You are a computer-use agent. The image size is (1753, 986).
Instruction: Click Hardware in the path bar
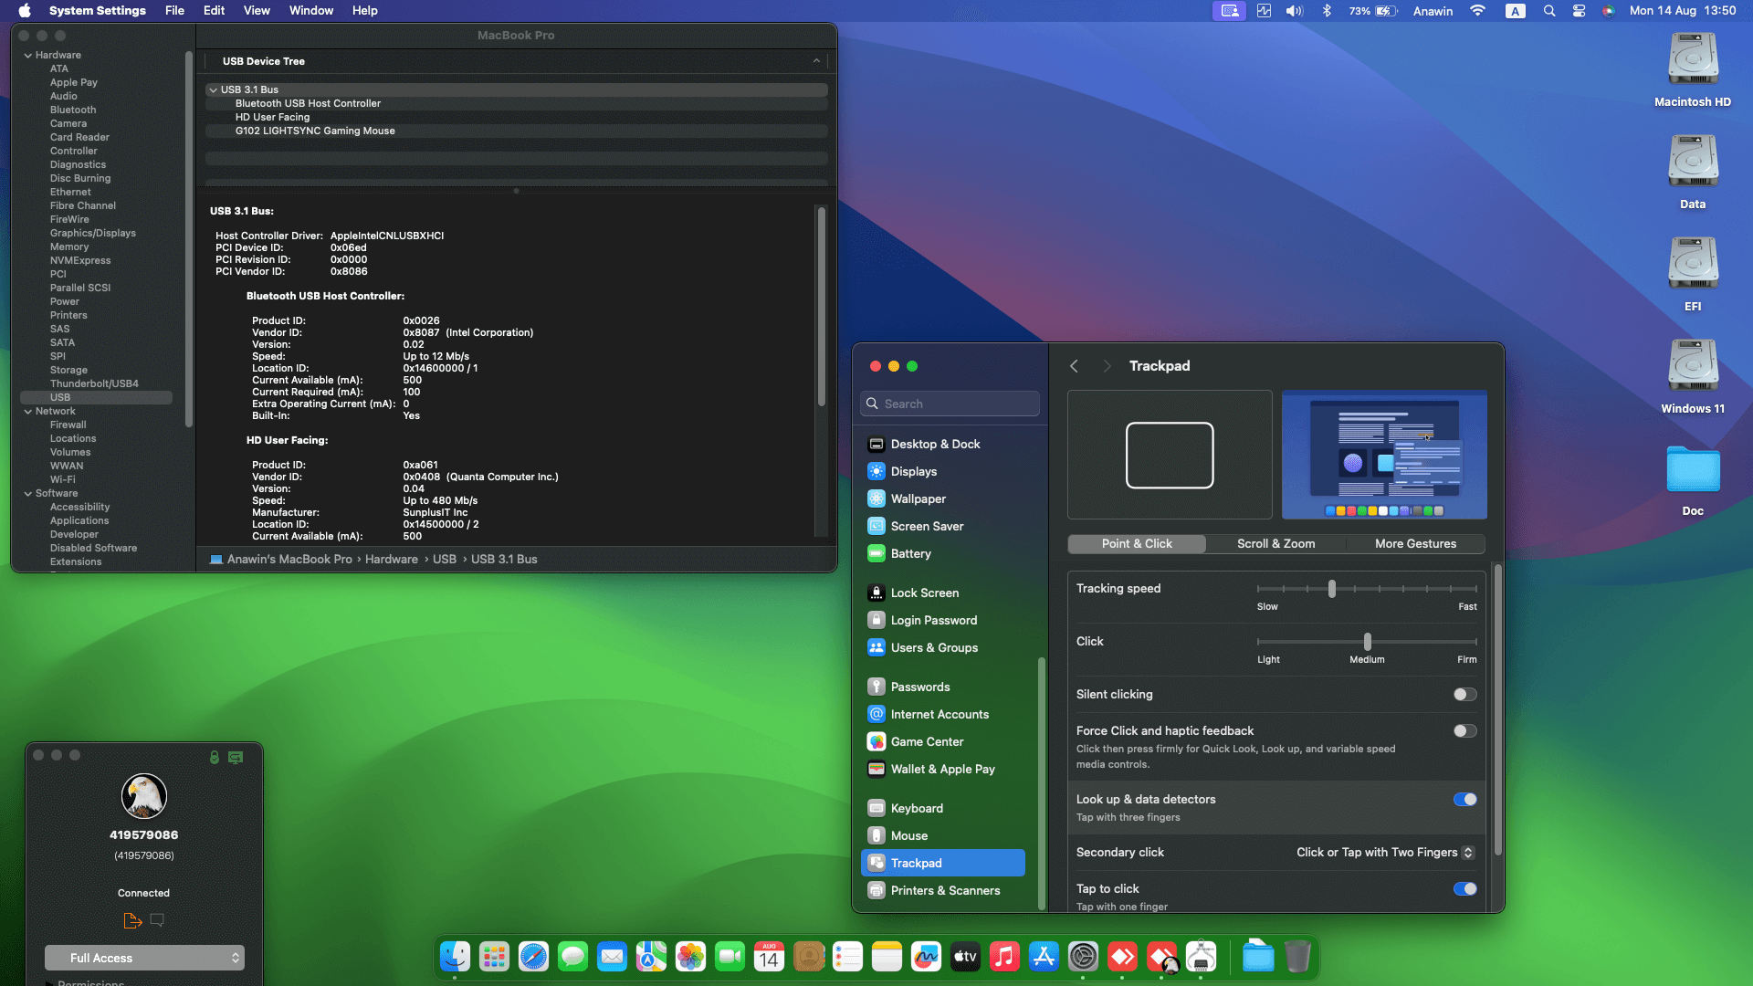391,560
